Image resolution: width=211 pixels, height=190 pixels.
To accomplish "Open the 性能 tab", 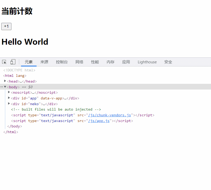I will pyautogui.click(x=95, y=62).
